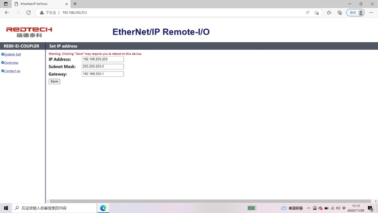Click the horizontal scrollbar at page bottom

pyautogui.click(x=210, y=201)
